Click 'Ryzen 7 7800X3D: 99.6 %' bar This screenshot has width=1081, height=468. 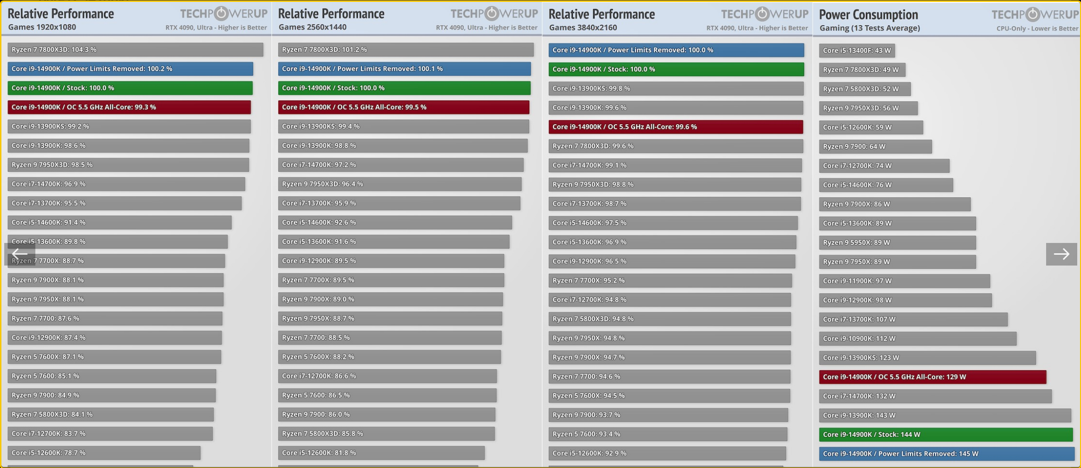click(676, 146)
